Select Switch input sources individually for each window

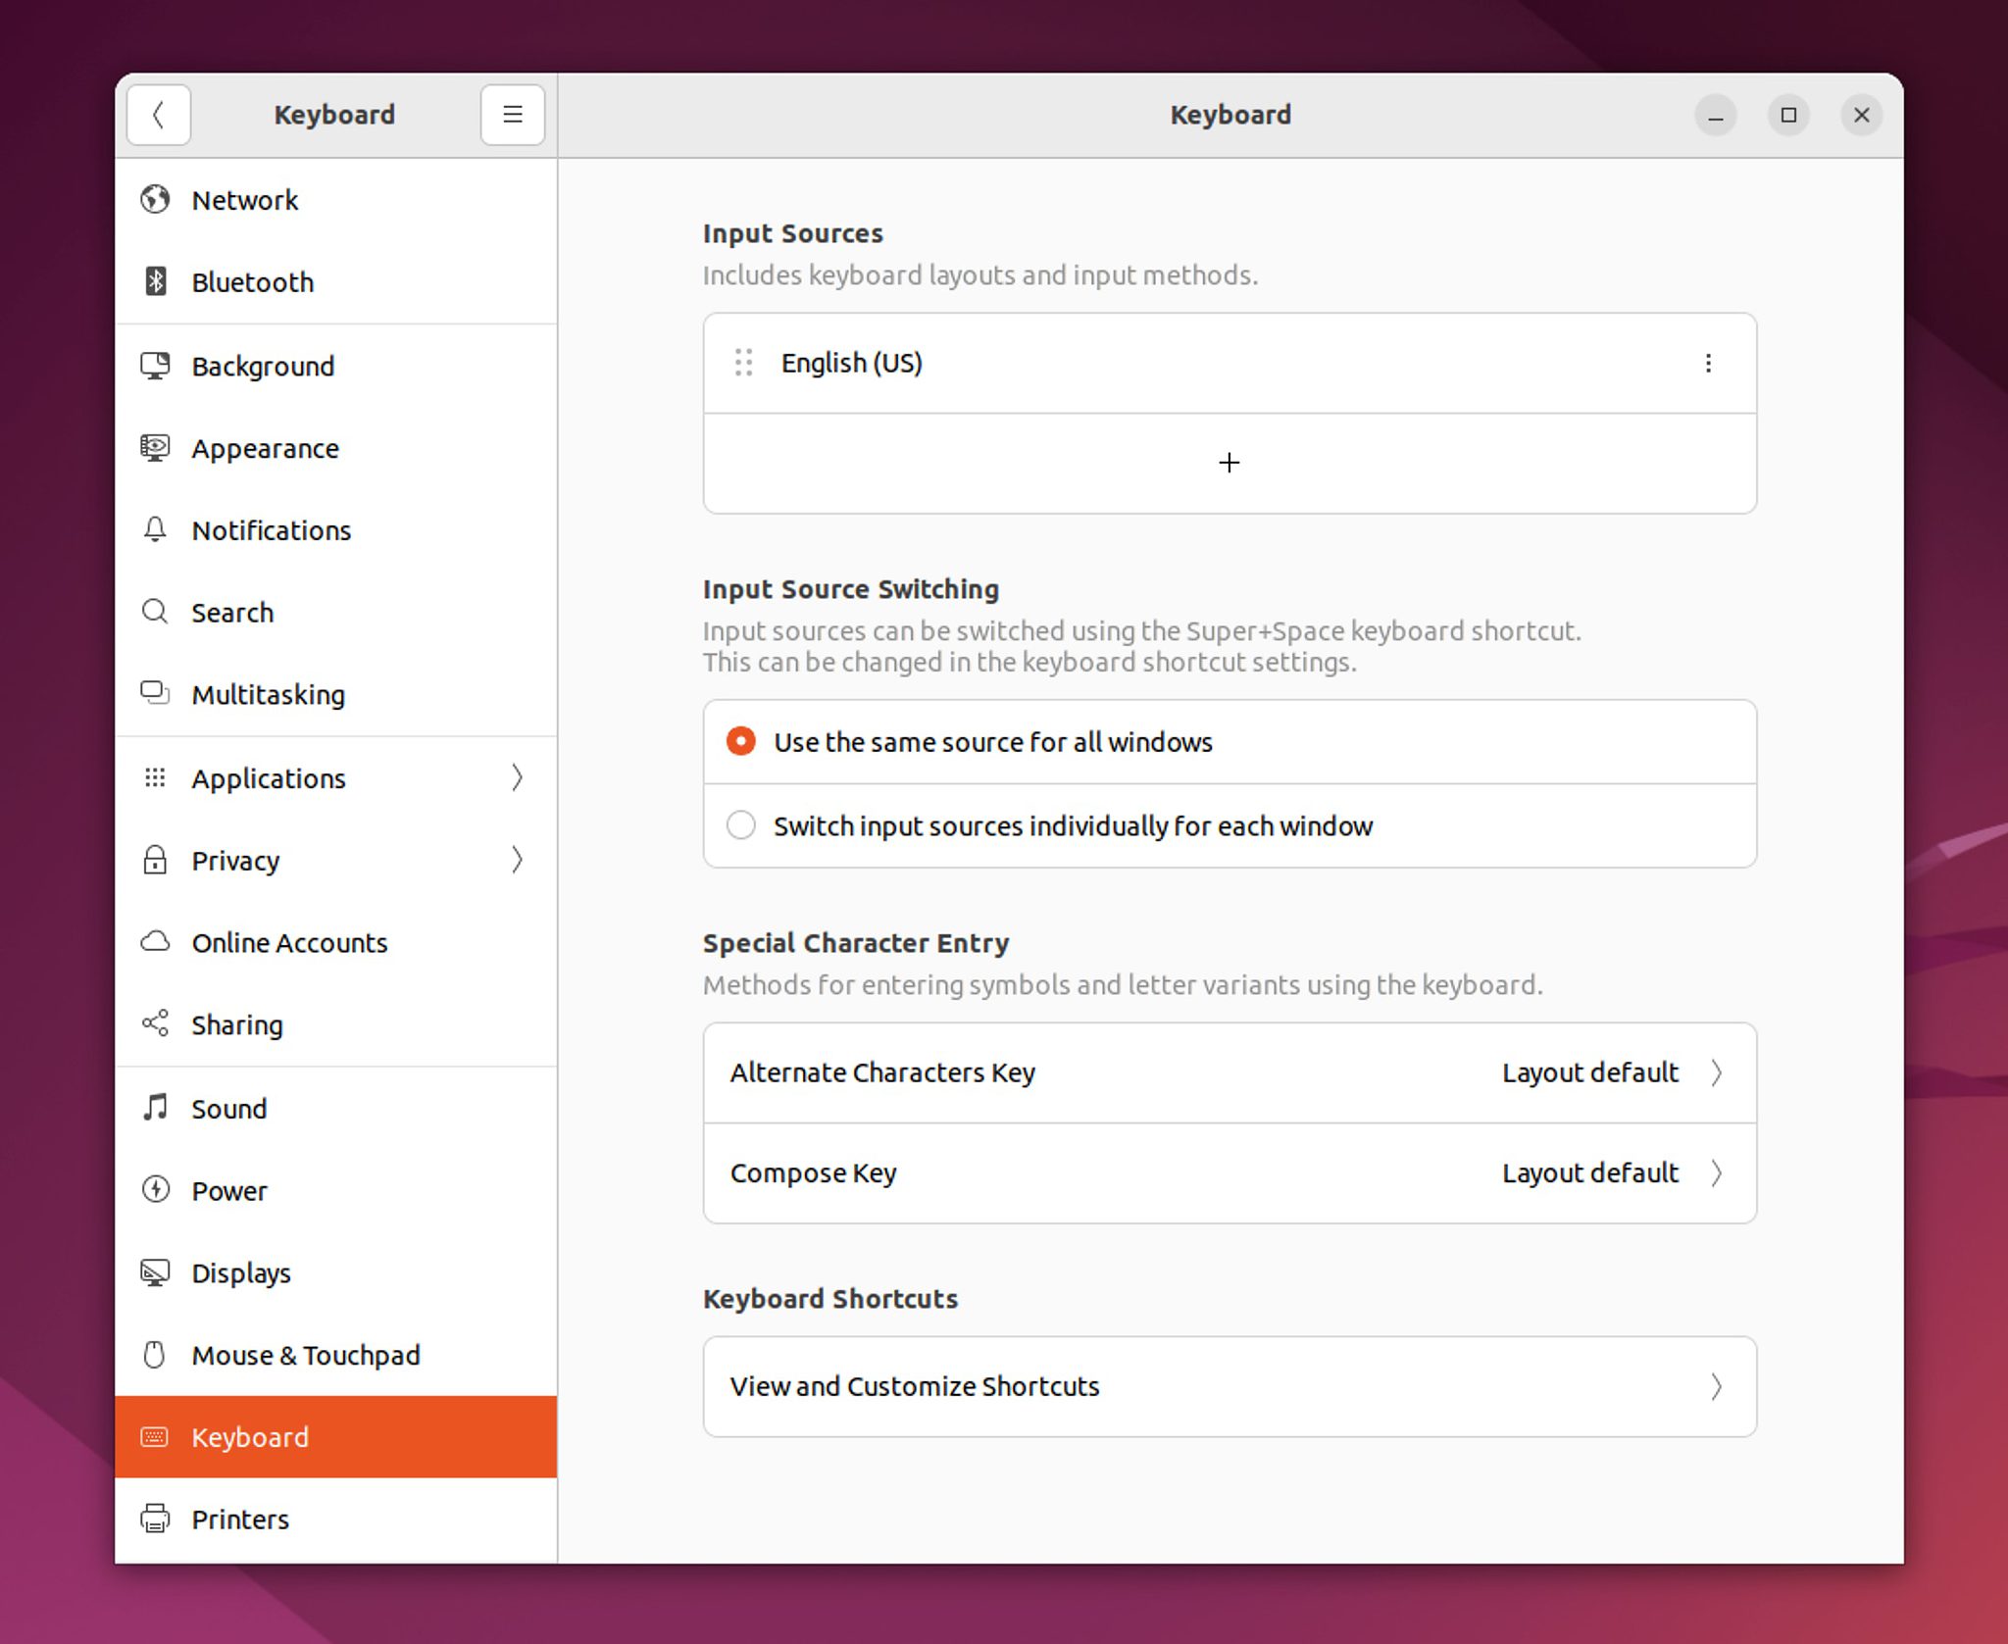(741, 825)
